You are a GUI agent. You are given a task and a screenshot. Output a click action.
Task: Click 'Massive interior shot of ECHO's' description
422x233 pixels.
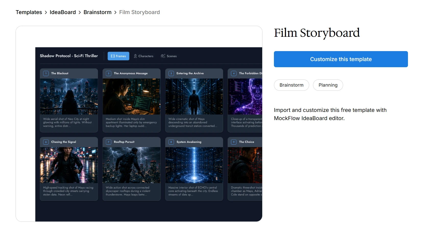tap(193, 191)
